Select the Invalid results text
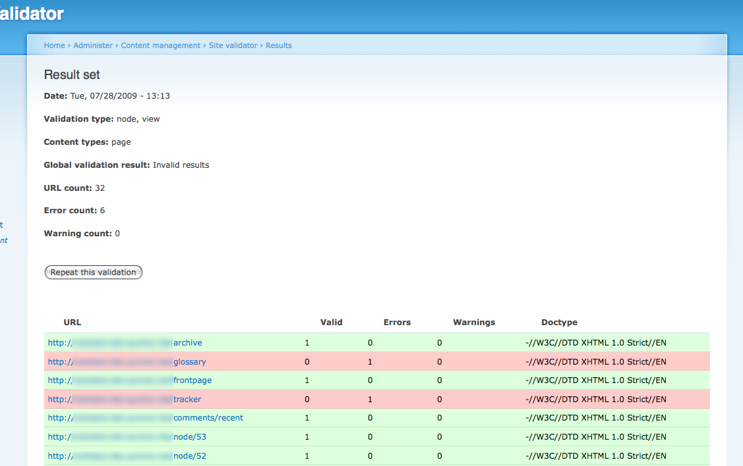Image resolution: width=743 pixels, height=466 pixels. [181, 165]
